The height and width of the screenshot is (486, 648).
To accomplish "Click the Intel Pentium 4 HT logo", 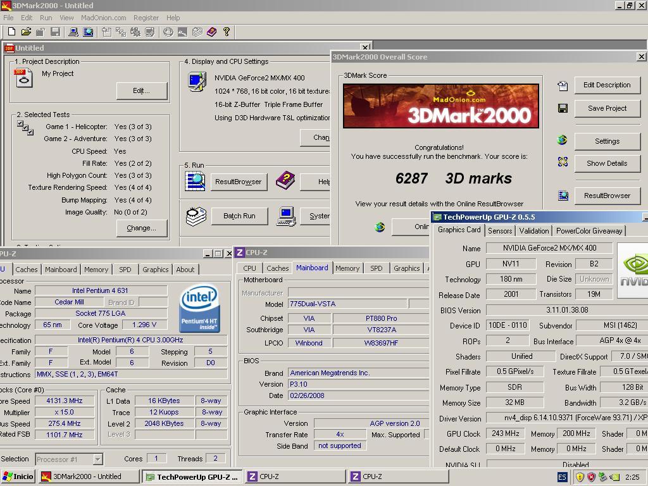I will point(201,308).
